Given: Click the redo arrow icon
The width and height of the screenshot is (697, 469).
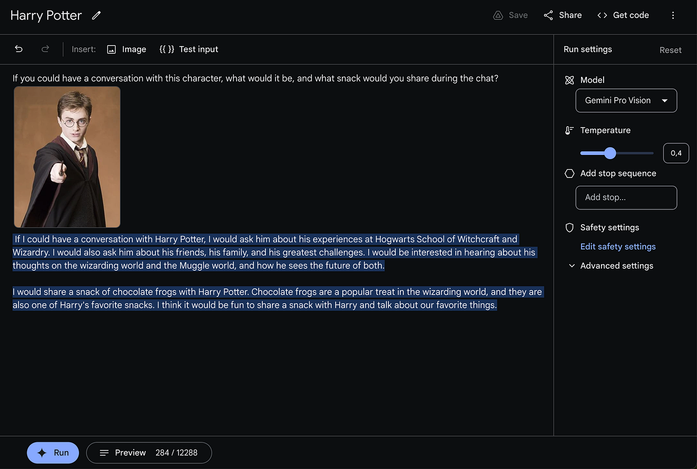Looking at the screenshot, I should point(45,49).
